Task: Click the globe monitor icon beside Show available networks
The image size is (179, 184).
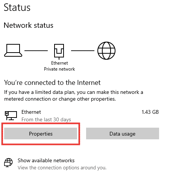Action: tap(8, 162)
